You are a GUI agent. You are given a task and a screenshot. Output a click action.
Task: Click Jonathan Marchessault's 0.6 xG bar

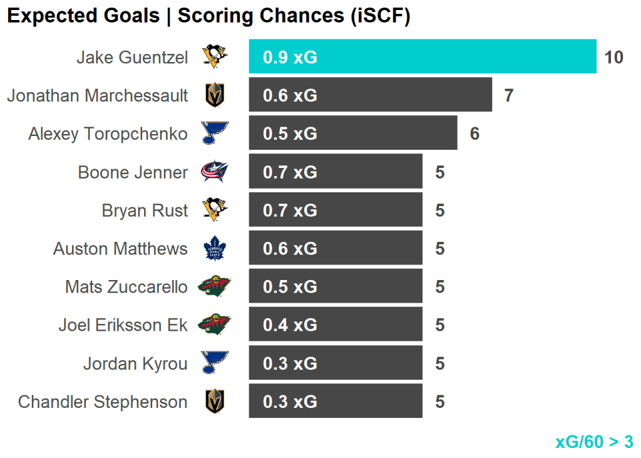coord(370,95)
